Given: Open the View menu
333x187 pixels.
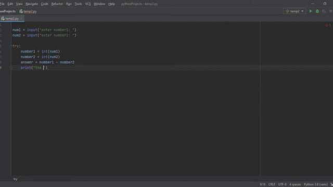Looking at the screenshot, I should point(19,4).
